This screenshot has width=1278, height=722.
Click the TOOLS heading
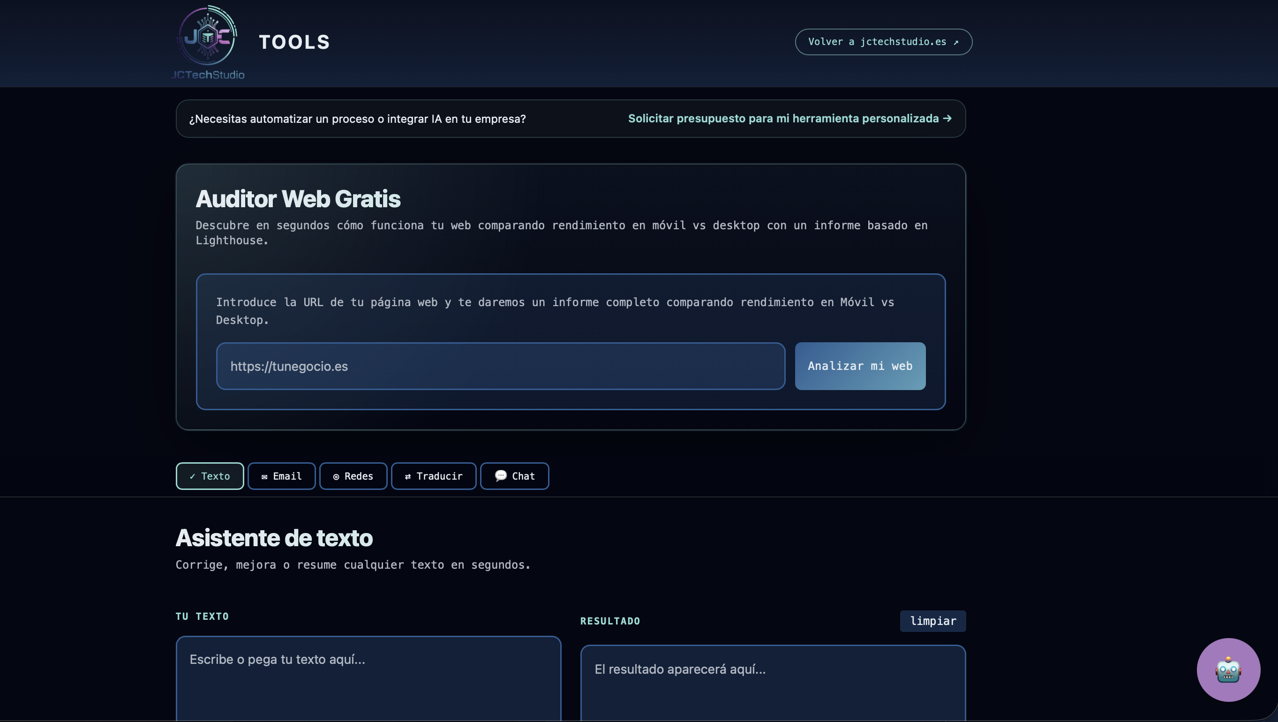[x=294, y=42]
